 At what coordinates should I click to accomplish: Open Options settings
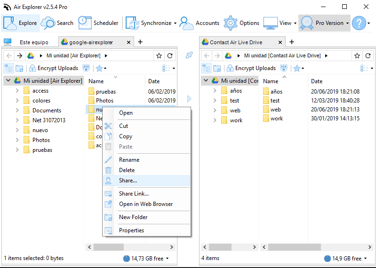[x=241, y=23]
